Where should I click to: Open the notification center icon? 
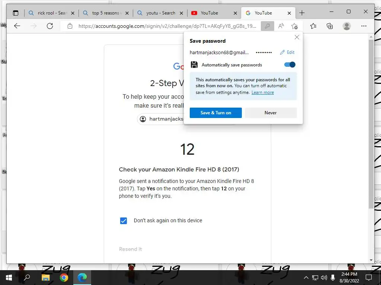[x=369, y=278]
